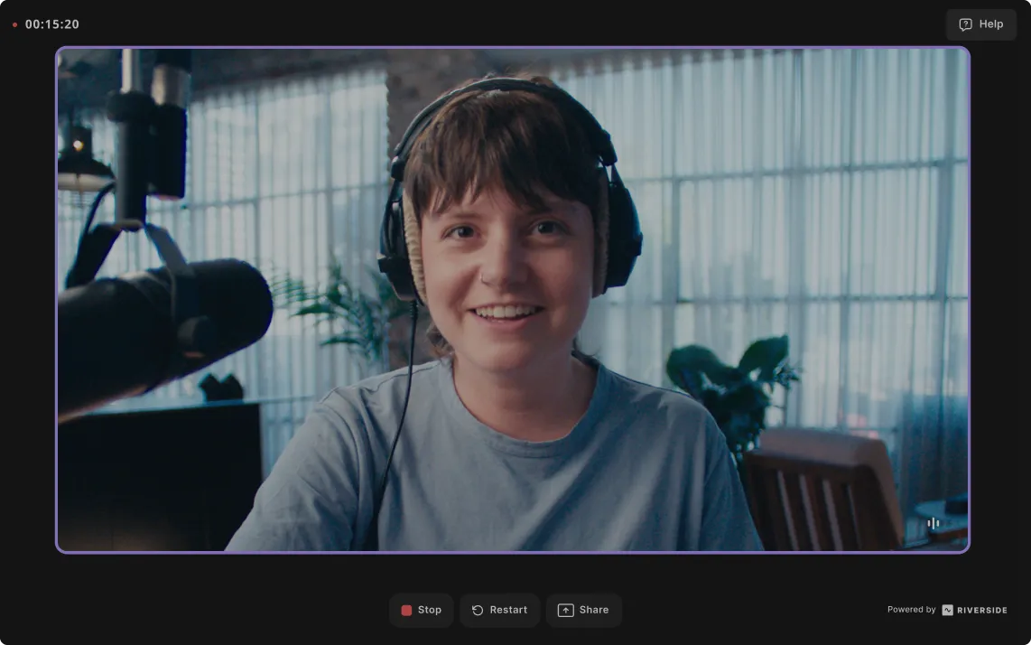Click the Riverside brand wordmark
The height and width of the screenshot is (645, 1031).
tap(983, 610)
